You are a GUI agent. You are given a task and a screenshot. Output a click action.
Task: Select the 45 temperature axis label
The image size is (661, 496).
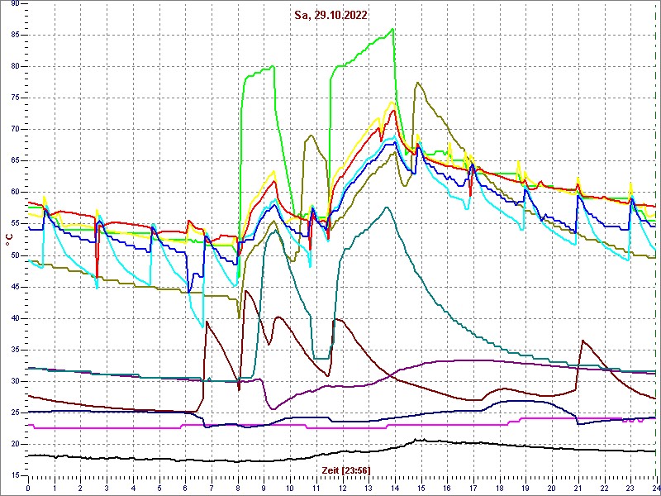14,287
